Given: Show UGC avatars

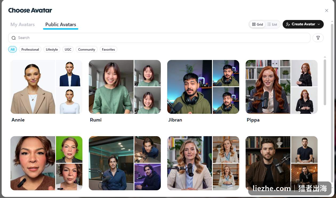Looking at the screenshot, I should [x=68, y=49].
